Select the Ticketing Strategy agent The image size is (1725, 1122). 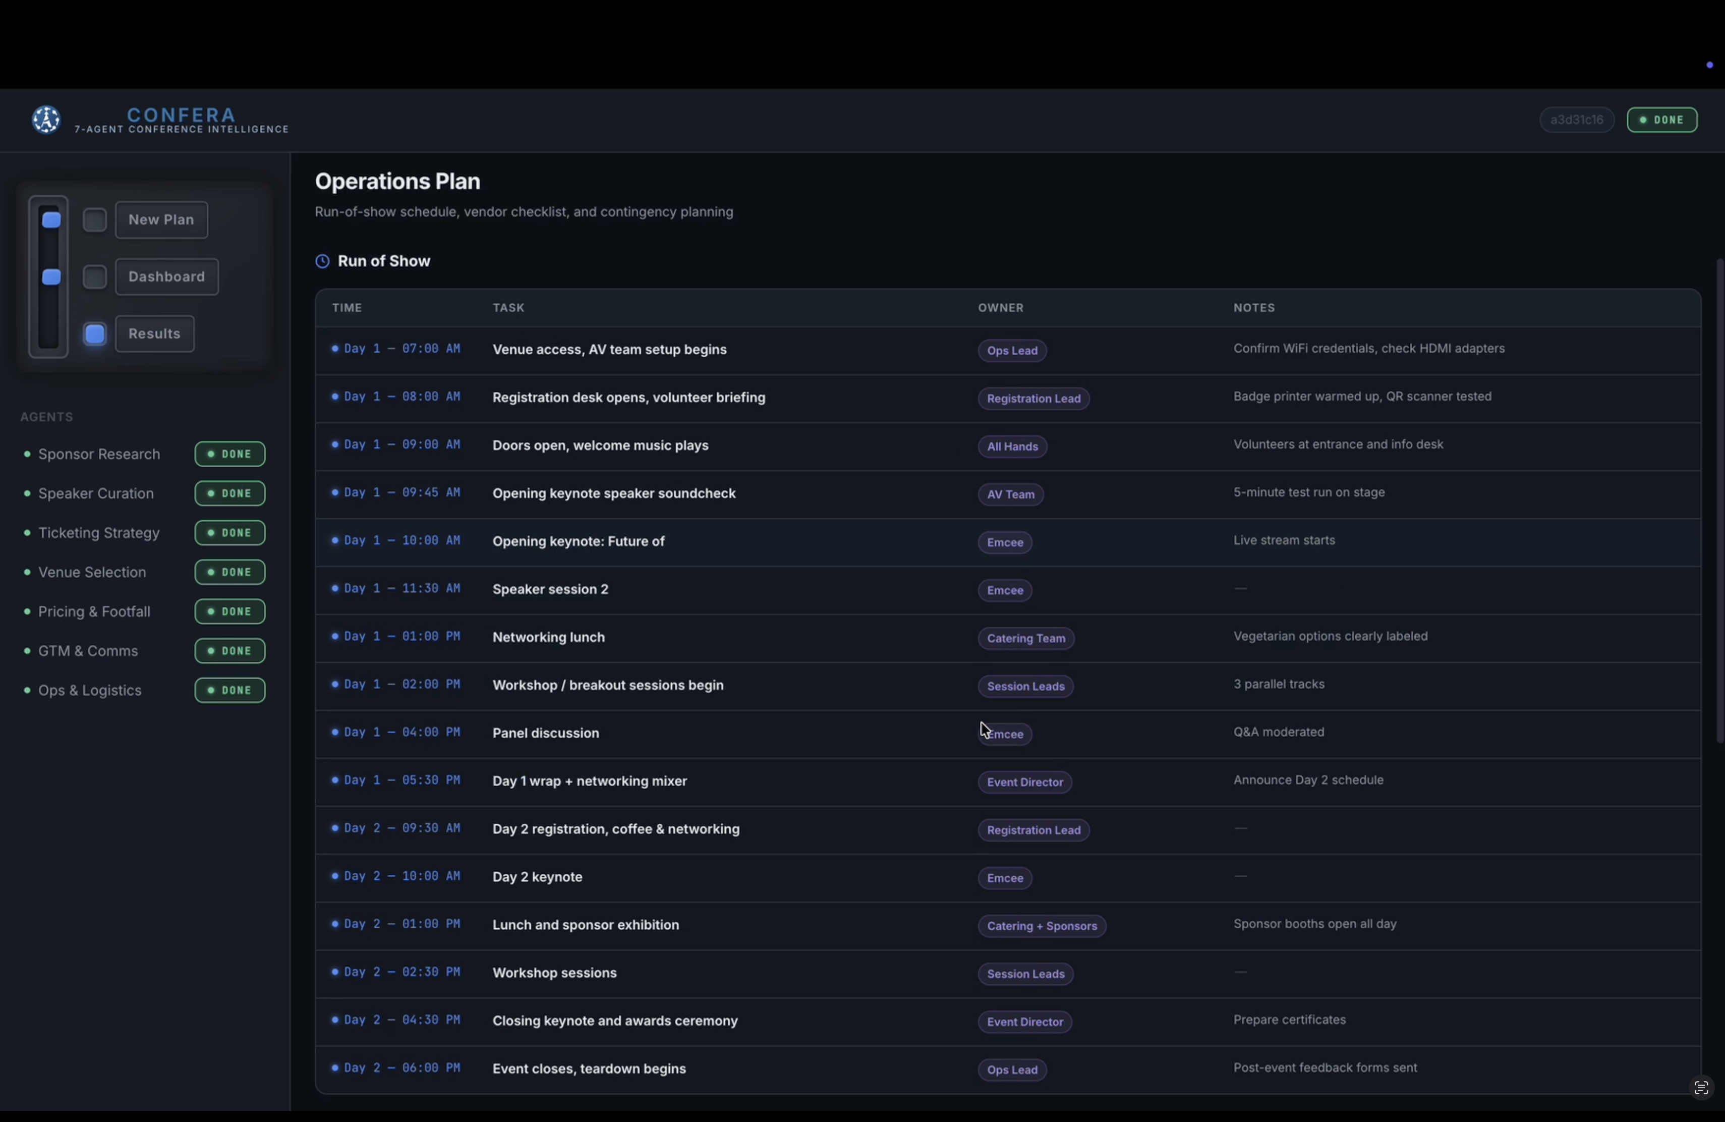click(99, 533)
